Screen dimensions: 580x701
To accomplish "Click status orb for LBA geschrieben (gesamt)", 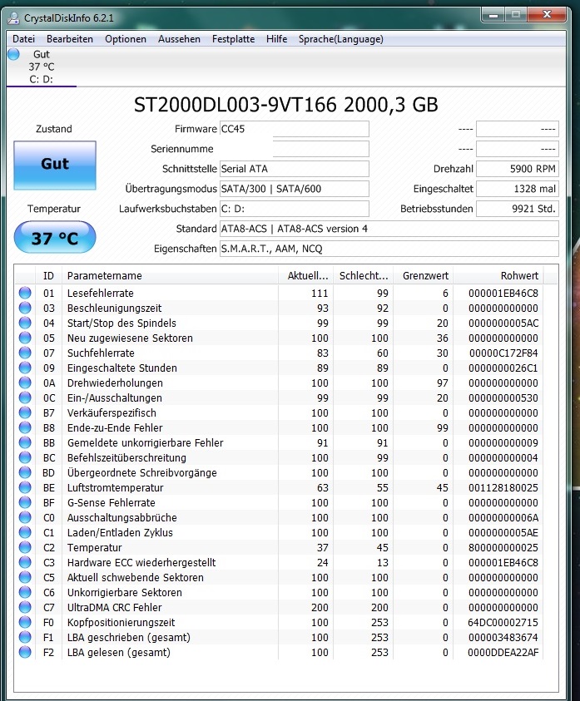I will [x=25, y=638].
